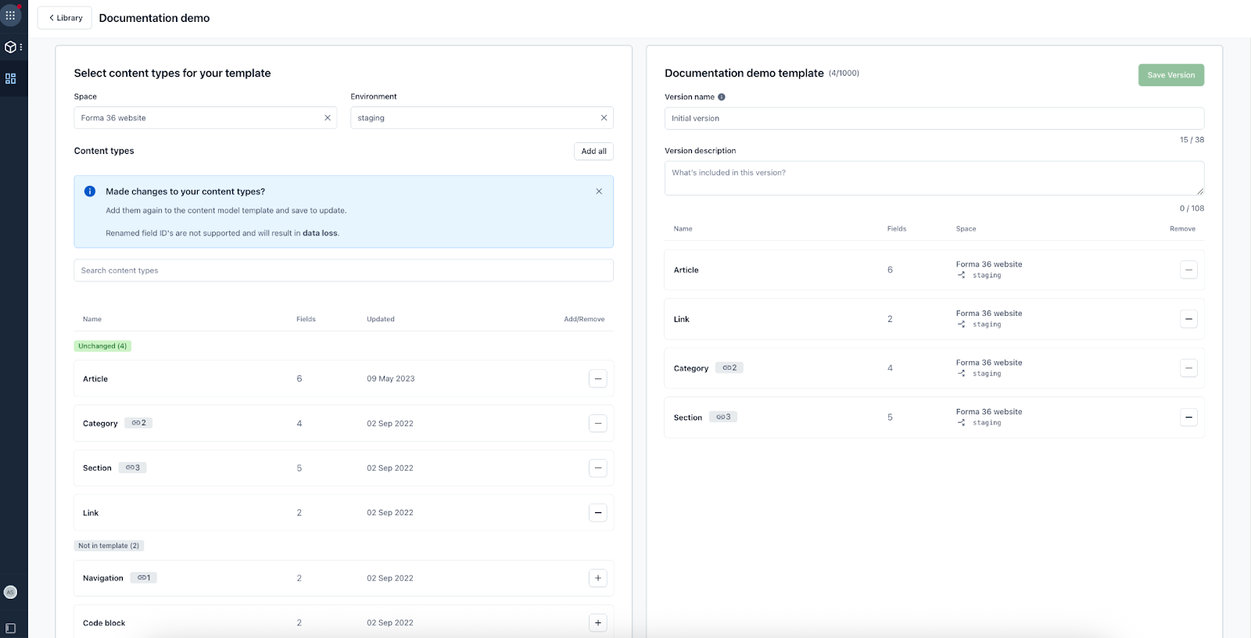Screen dimensions: 1251x638
Task: Click the link badge on Section row in list
Action: (x=132, y=468)
